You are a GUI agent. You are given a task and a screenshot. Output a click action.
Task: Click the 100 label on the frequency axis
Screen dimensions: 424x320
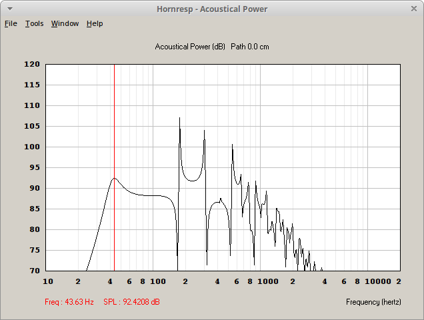click(x=158, y=281)
